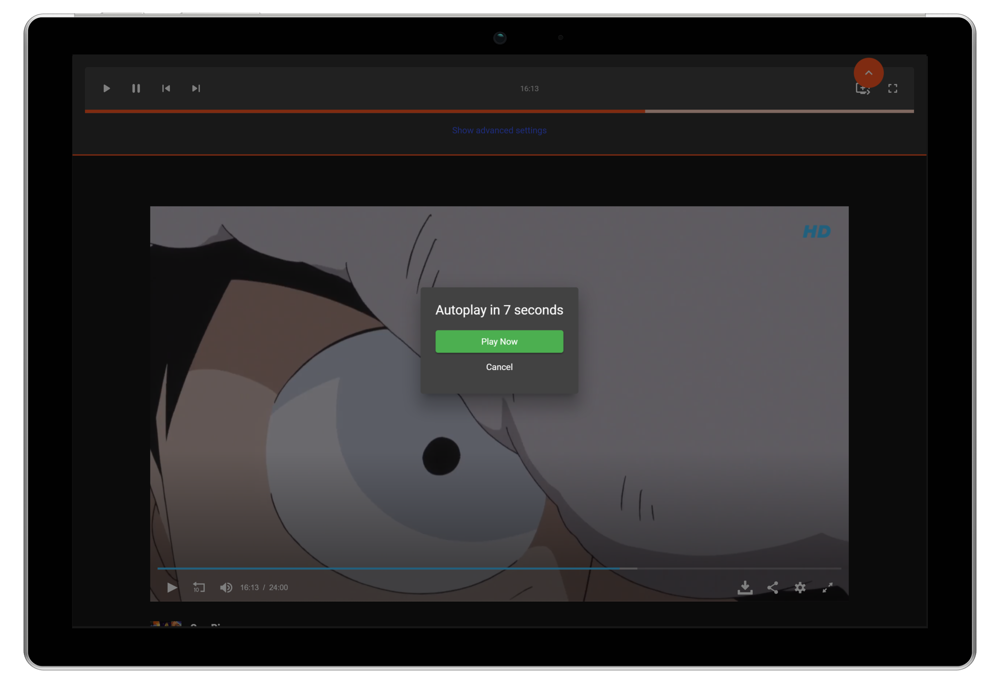Play the video from the player controls

point(172,587)
